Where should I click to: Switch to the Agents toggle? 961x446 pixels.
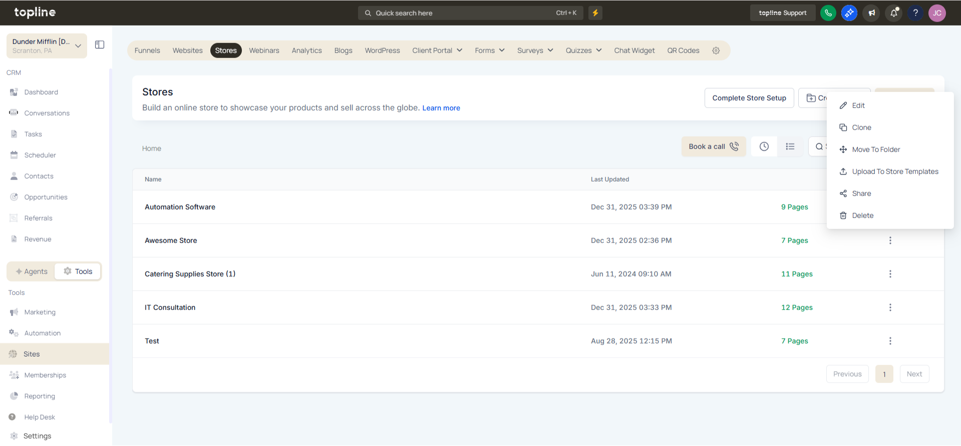point(32,271)
